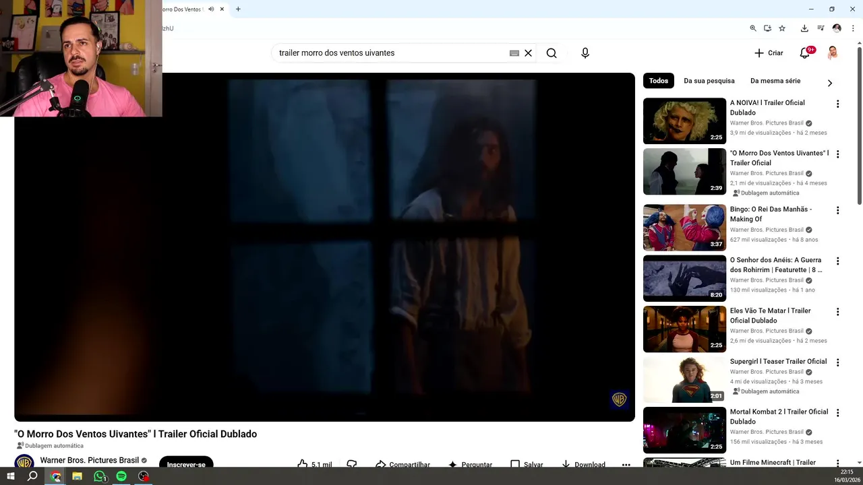863x485 pixels.
Task: Click the Criar create button
Action: pos(769,53)
